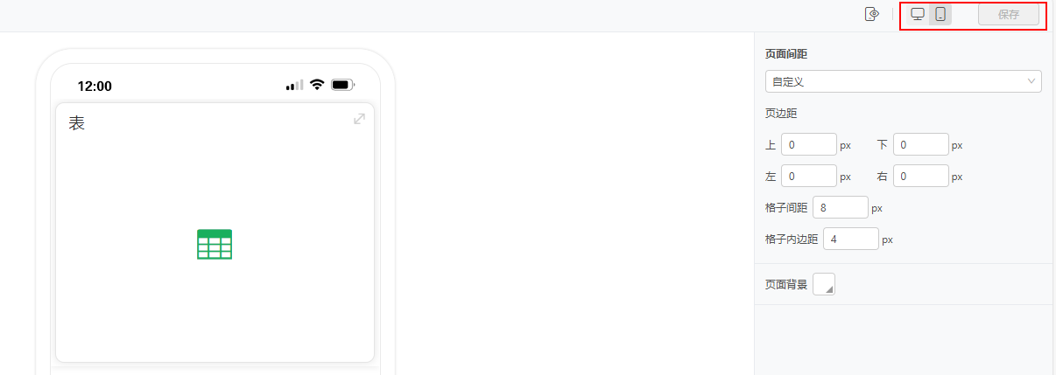Click the 自定义 dropdown chevron
The width and height of the screenshot is (1056, 375).
tap(1031, 81)
